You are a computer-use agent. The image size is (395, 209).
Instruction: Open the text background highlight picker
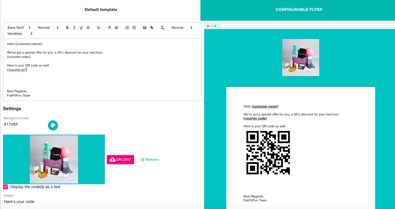(x=116, y=28)
